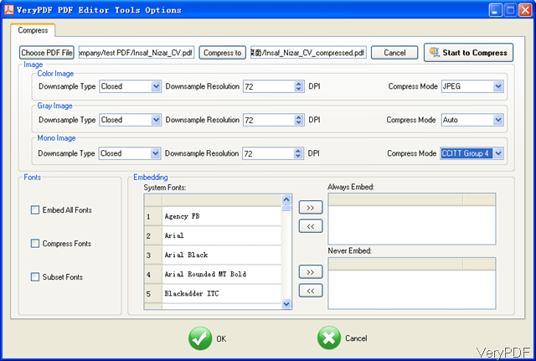Click the Cancel button next to output path
The image size is (536, 361).
(394, 53)
